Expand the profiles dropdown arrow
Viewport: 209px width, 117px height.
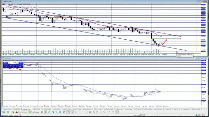[x=10, y=112]
